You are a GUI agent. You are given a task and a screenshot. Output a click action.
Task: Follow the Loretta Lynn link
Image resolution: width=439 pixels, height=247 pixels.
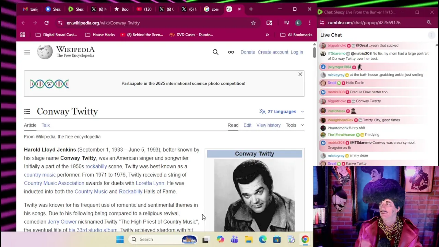click(x=150, y=183)
